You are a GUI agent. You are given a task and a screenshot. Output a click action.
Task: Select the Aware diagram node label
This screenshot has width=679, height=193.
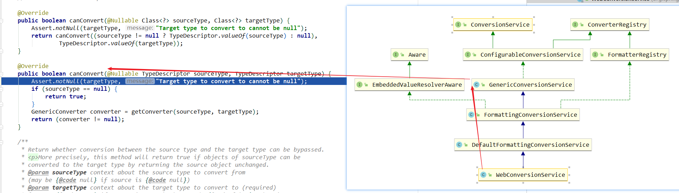click(x=417, y=55)
